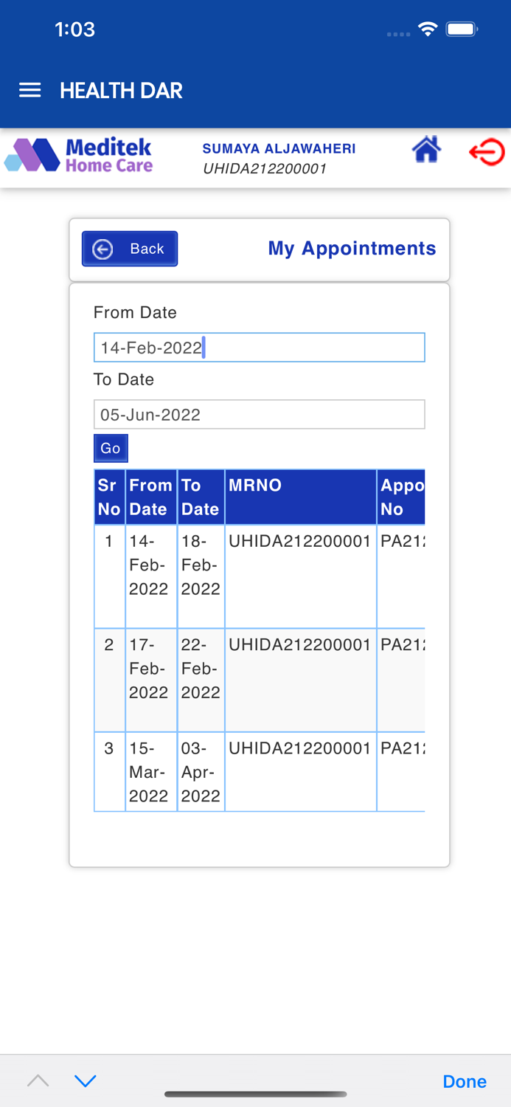Tap the blue home icon
The width and height of the screenshot is (511, 1107).
point(426,150)
